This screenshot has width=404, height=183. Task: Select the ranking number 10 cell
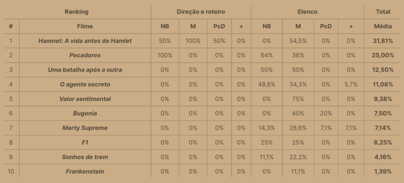[11, 171]
